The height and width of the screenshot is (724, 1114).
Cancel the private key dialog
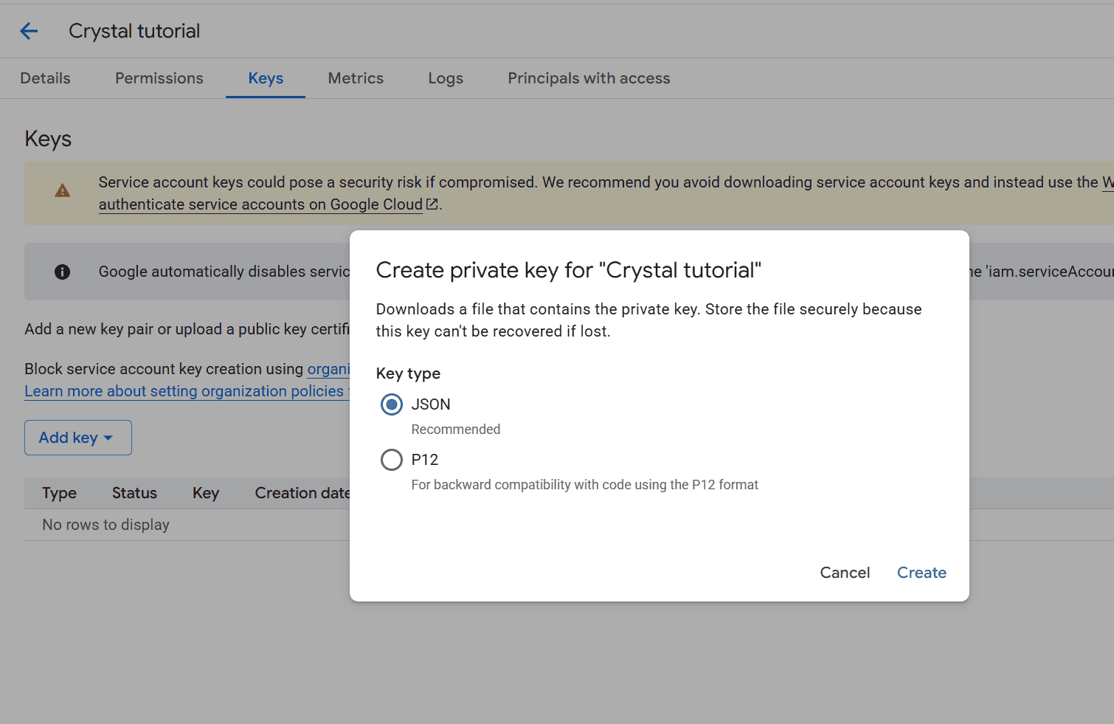845,573
